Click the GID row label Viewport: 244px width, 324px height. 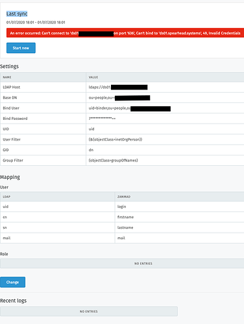6,150
